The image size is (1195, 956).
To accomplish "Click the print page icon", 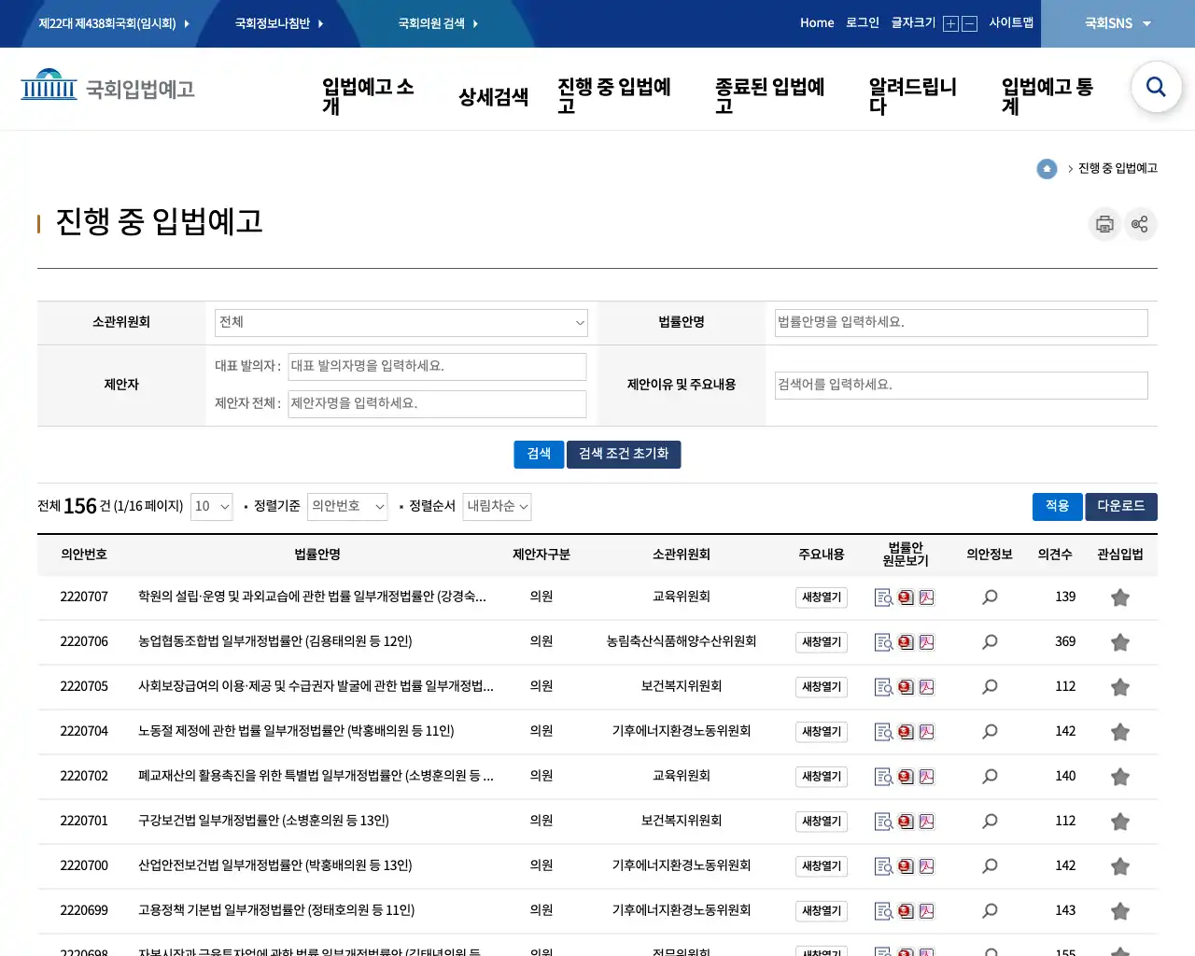I will [x=1104, y=224].
